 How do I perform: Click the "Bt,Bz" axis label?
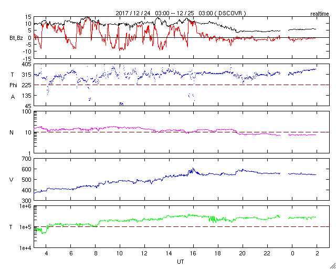click(x=16, y=38)
